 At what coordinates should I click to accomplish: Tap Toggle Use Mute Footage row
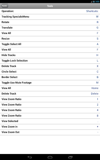coord(50,83)
